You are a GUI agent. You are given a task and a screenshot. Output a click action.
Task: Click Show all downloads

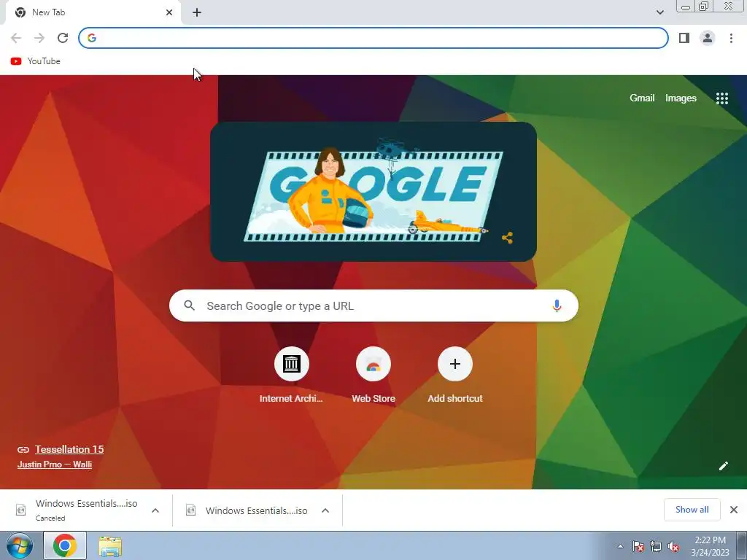click(692, 510)
